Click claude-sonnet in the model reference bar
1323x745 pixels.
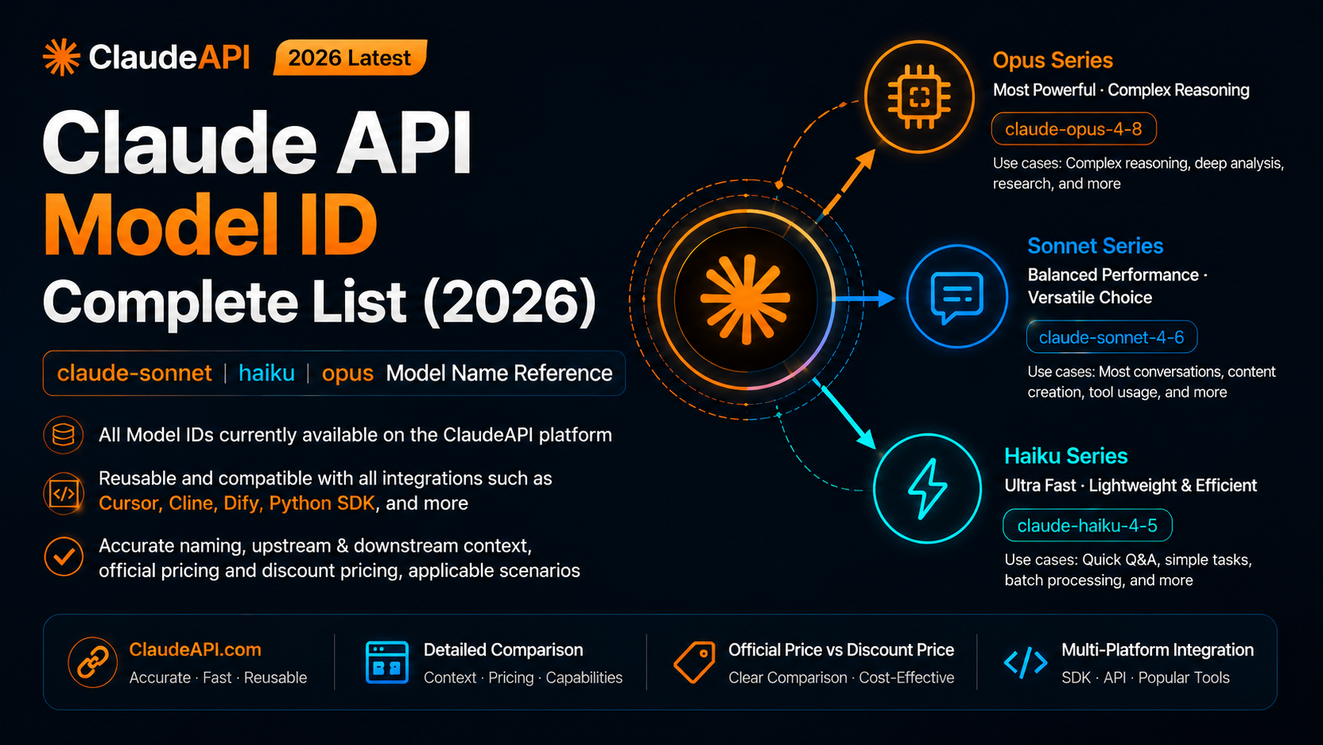click(135, 373)
